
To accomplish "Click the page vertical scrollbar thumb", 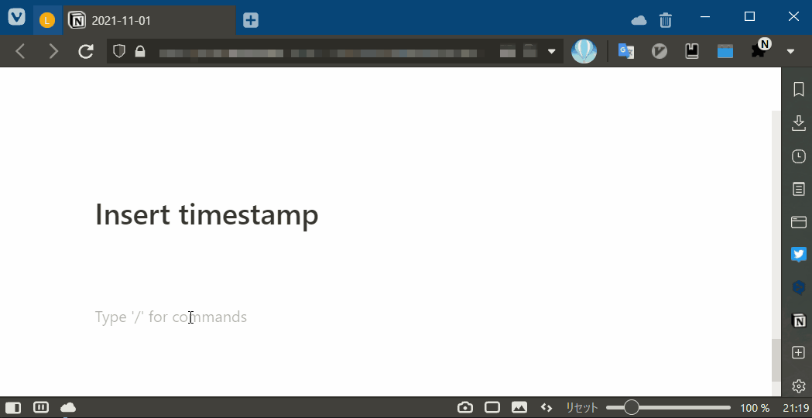I will [x=776, y=361].
